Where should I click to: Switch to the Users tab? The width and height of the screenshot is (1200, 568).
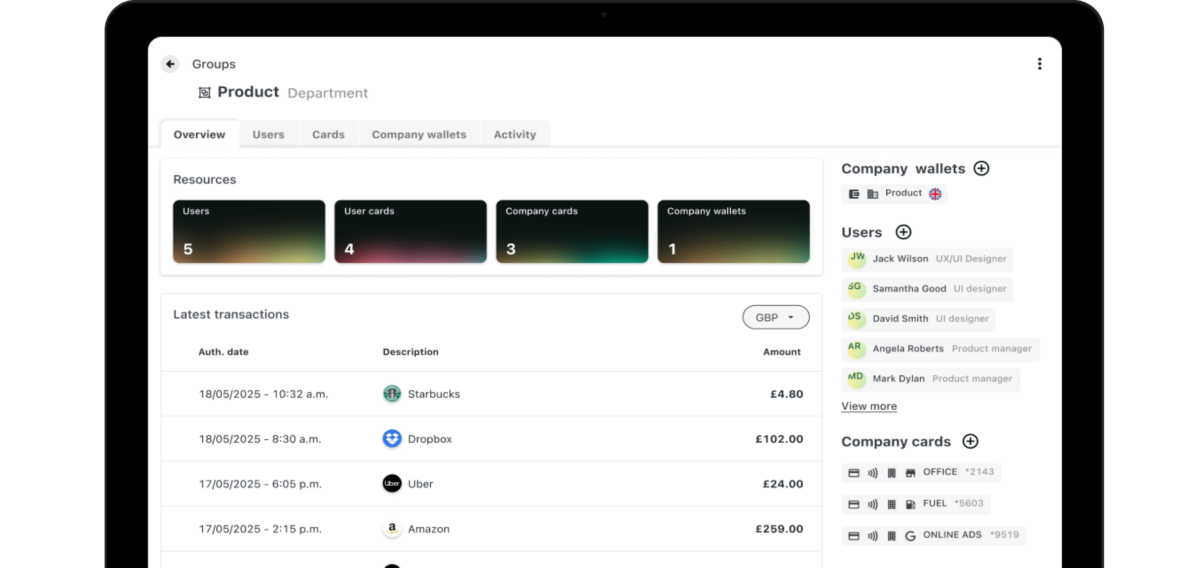pos(268,135)
